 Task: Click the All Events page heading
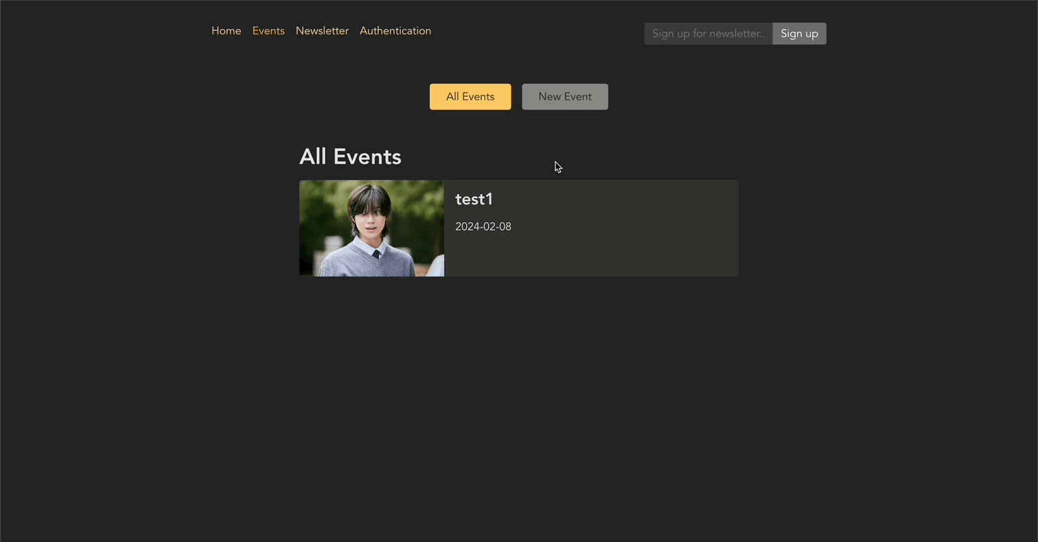pos(350,156)
